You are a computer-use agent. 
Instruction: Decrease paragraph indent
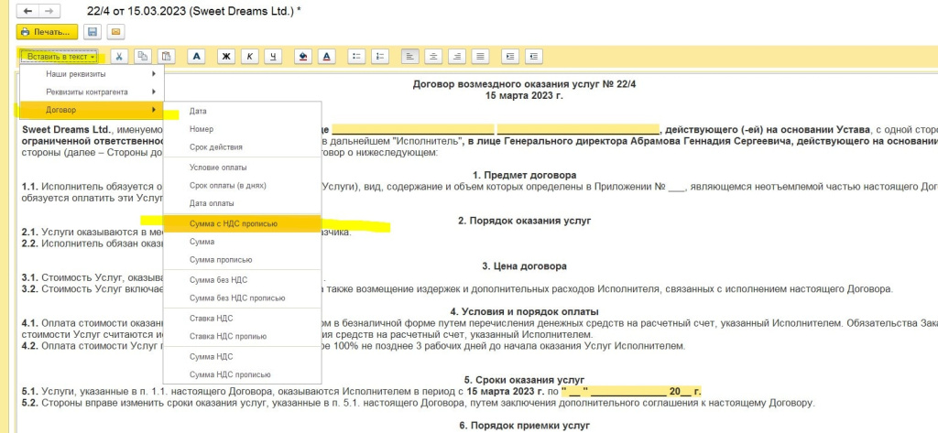[x=534, y=56]
